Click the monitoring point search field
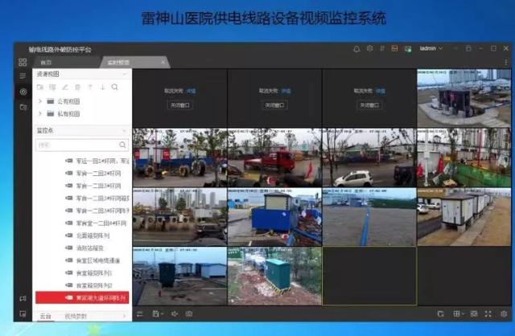Screen dimensions: 515x336 (x=82, y=145)
